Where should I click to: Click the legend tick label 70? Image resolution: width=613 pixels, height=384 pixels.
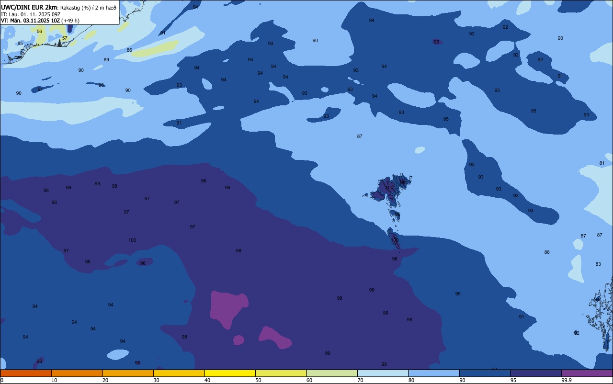[x=360, y=380]
